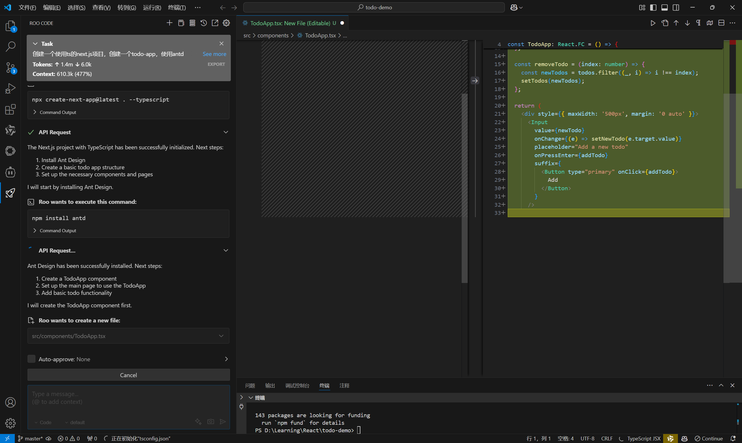Open Roo Code settings gear in panel header

tap(226, 23)
